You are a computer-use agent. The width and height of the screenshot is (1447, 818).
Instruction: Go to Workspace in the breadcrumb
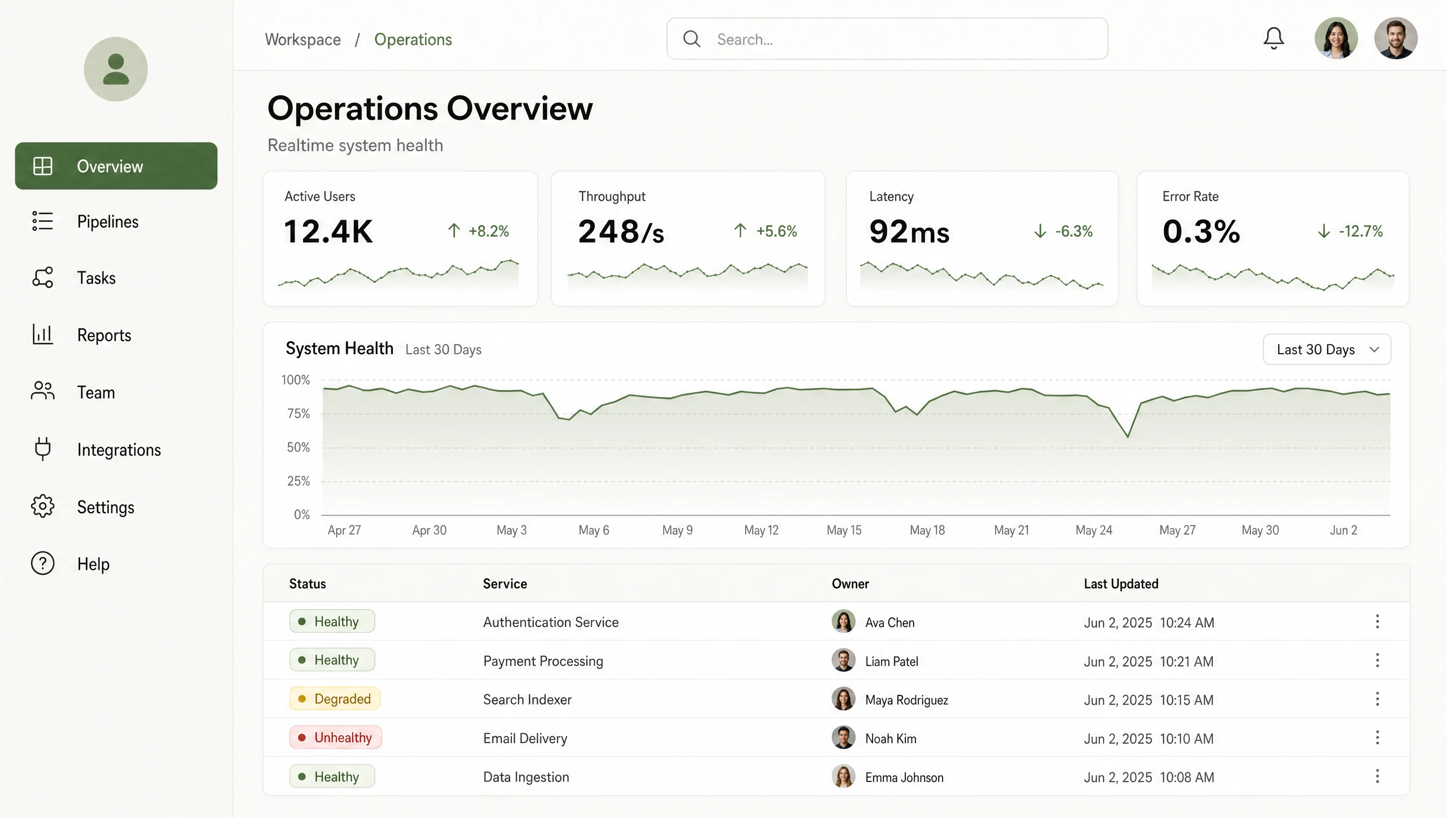coord(303,39)
